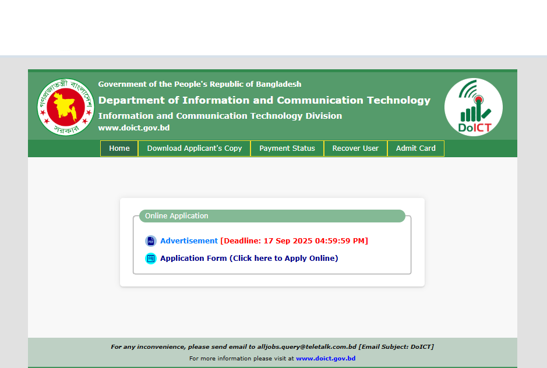The height and width of the screenshot is (368, 547).
Task: Click the Department of Information and Communication Technology heading
Action: [264, 100]
